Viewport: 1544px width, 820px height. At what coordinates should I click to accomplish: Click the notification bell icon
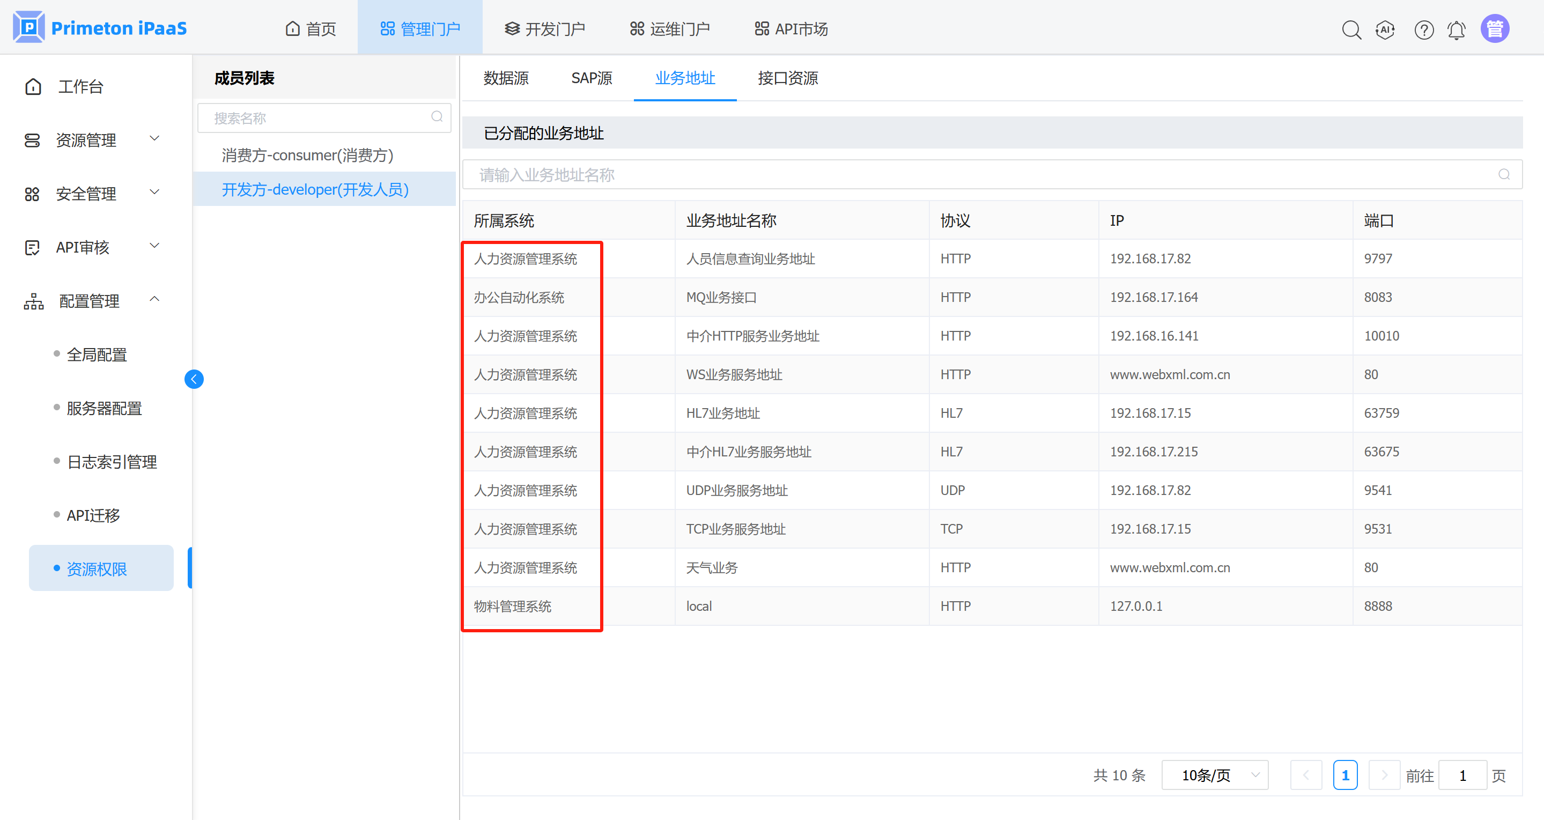[1457, 29]
